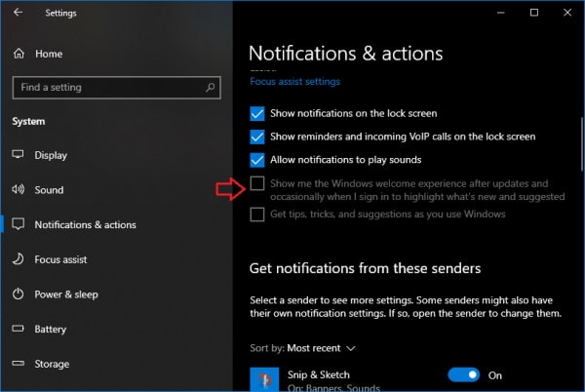The height and width of the screenshot is (392, 585).
Task: Open the Home icon in sidebar
Action: click(x=19, y=54)
